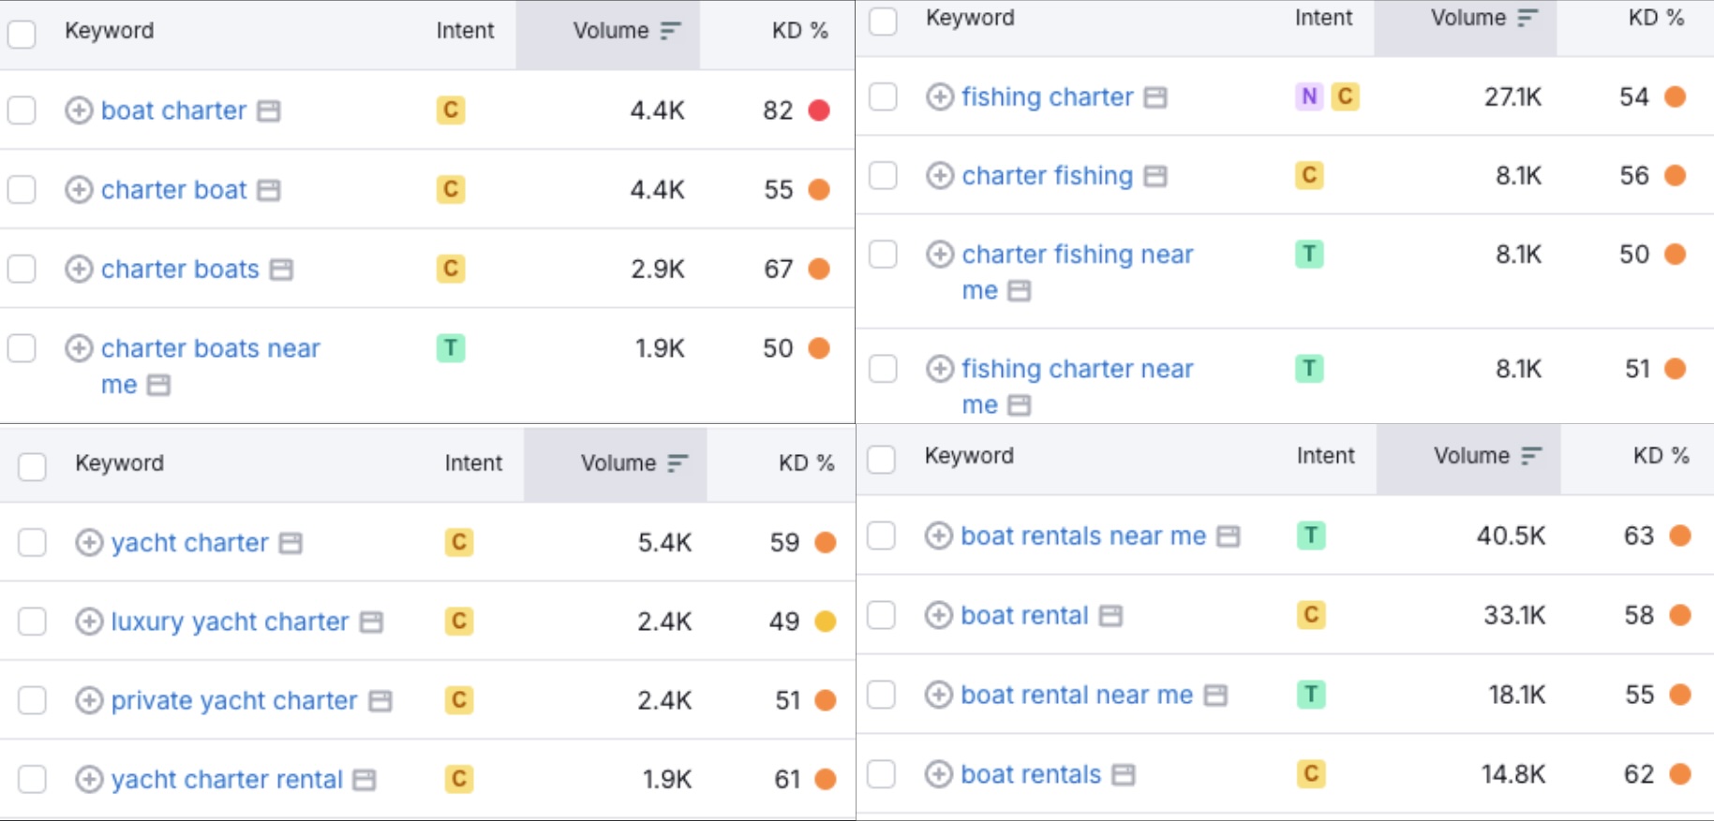Click the plus icon beside yacht charter

click(89, 542)
